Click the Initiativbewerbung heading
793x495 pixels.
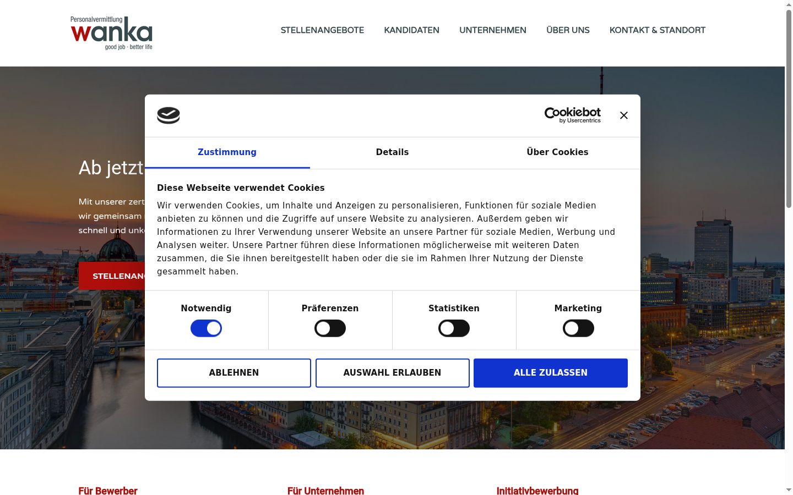coord(537,491)
